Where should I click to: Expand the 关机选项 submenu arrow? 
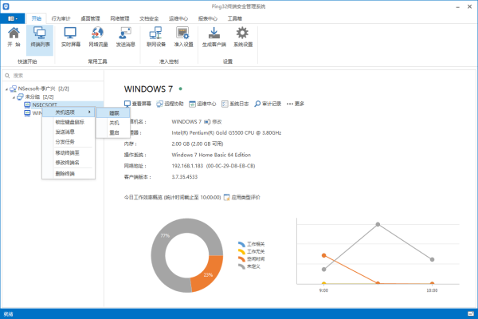pos(89,112)
